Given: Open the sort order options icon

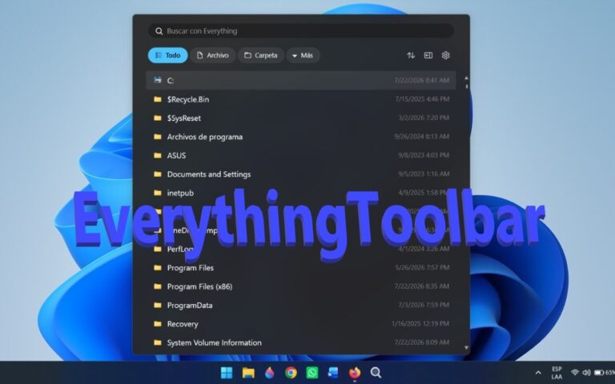Looking at the screenshot, I should pos(411,55).
